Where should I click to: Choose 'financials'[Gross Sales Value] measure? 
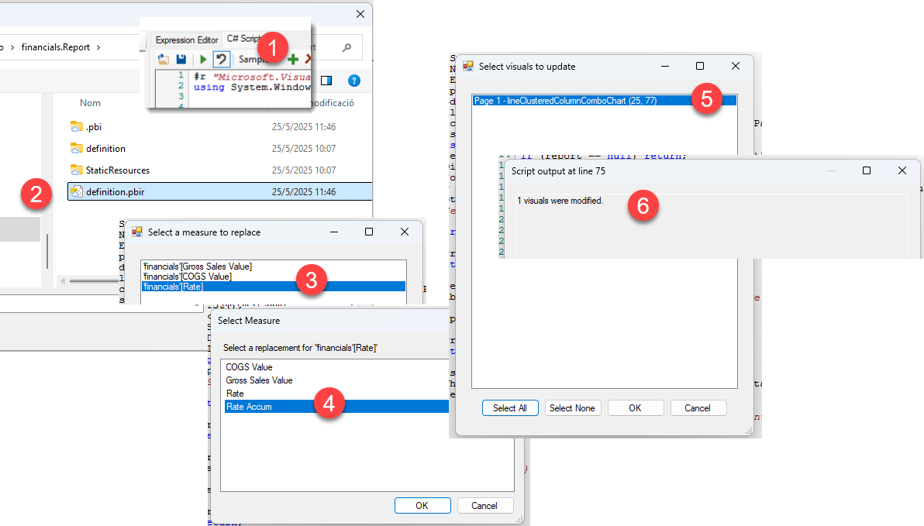pyautogui.click(x=198, y=266)
